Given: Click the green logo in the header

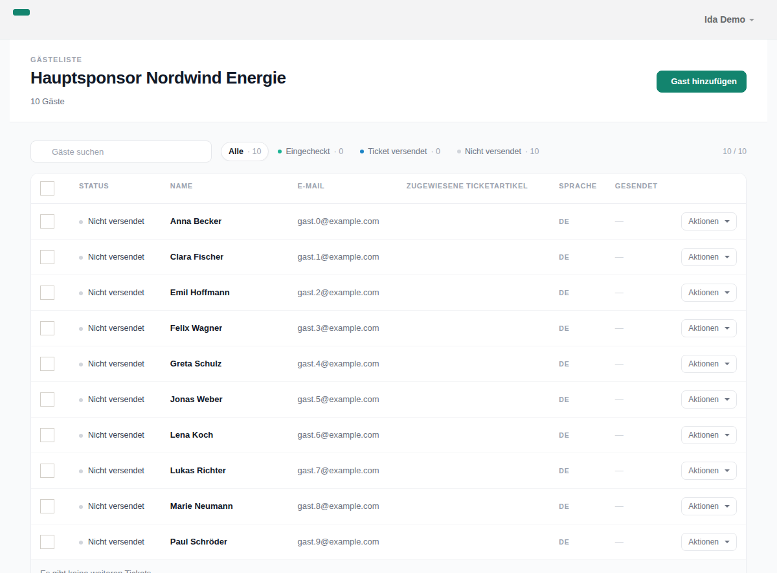Looking at the screenshot, I should pos(21,12).
